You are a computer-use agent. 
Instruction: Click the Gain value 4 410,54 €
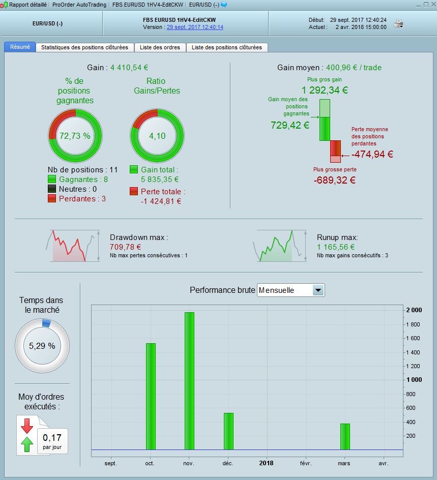[129, 68]
